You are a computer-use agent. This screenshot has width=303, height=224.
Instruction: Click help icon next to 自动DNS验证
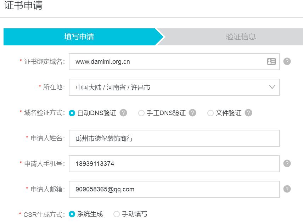tap(123, 113)
